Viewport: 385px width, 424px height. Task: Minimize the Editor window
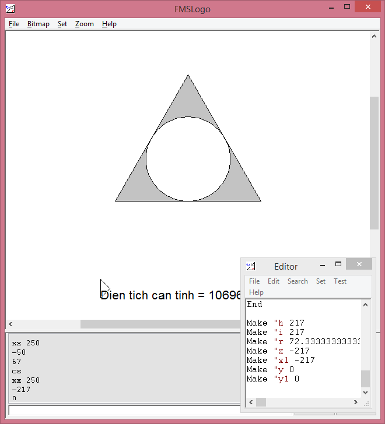coord(322,265)
